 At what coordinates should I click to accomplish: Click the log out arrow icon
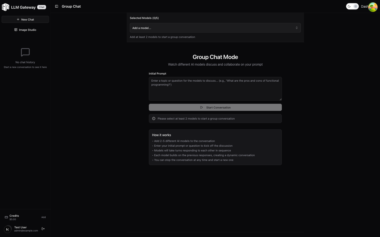[x=43, y=229]
